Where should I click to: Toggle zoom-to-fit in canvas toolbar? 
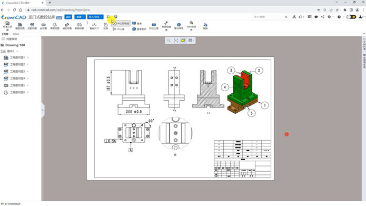[x=176, y=41]
